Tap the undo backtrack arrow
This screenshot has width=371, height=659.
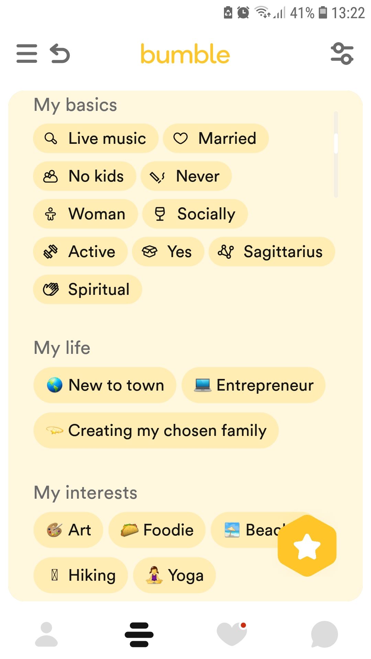tap(60, 54)
